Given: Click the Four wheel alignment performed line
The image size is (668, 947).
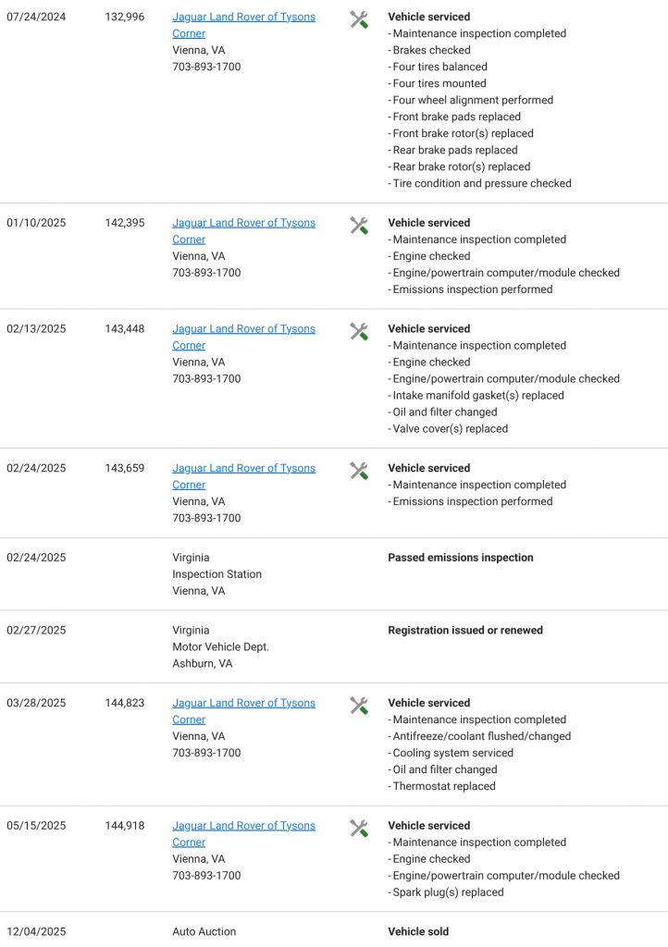Looking at the screenshot, I should pos(471,100).
